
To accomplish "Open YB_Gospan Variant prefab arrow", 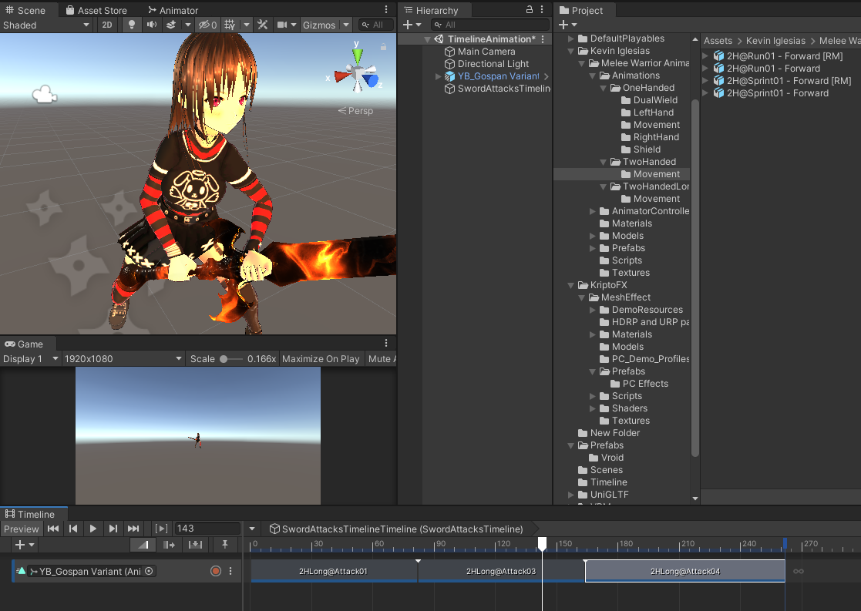I will [x=547, y=76].
